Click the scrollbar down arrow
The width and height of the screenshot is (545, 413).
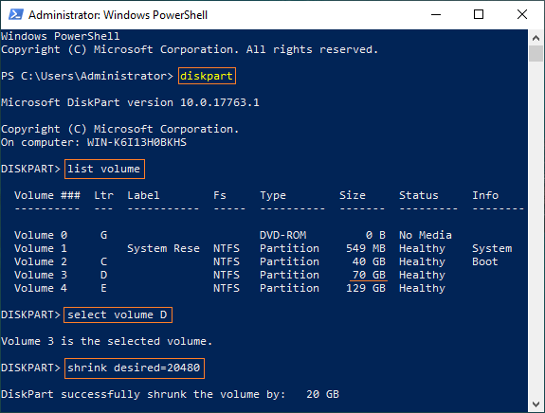[x=536, y=404]
